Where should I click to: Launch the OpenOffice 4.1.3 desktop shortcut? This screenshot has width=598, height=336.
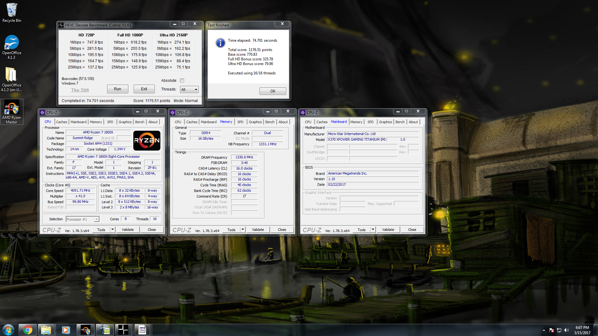click(12, 47)
